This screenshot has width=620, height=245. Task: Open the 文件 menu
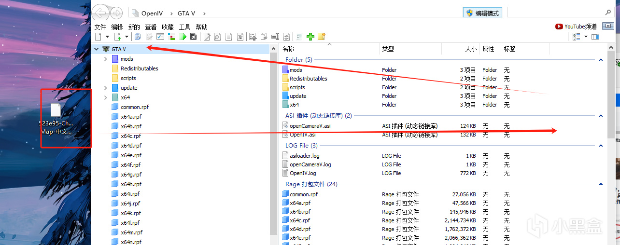100,27
